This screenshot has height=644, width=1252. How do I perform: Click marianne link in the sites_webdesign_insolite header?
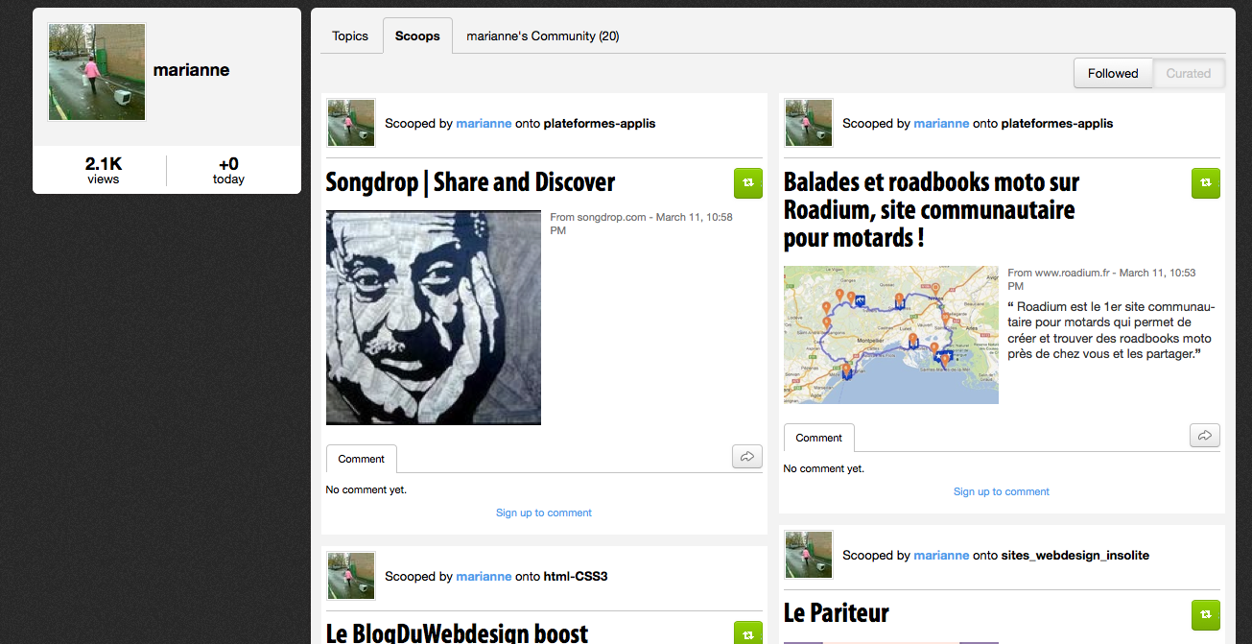(941, 555)
